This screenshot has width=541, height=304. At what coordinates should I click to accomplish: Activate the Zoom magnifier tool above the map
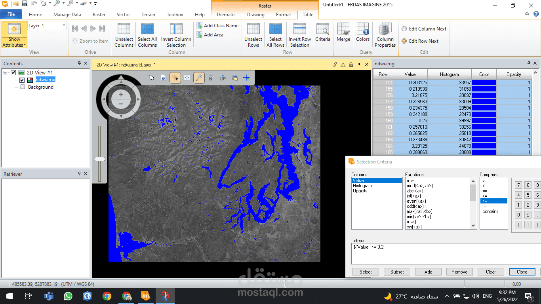pos(198,78)
